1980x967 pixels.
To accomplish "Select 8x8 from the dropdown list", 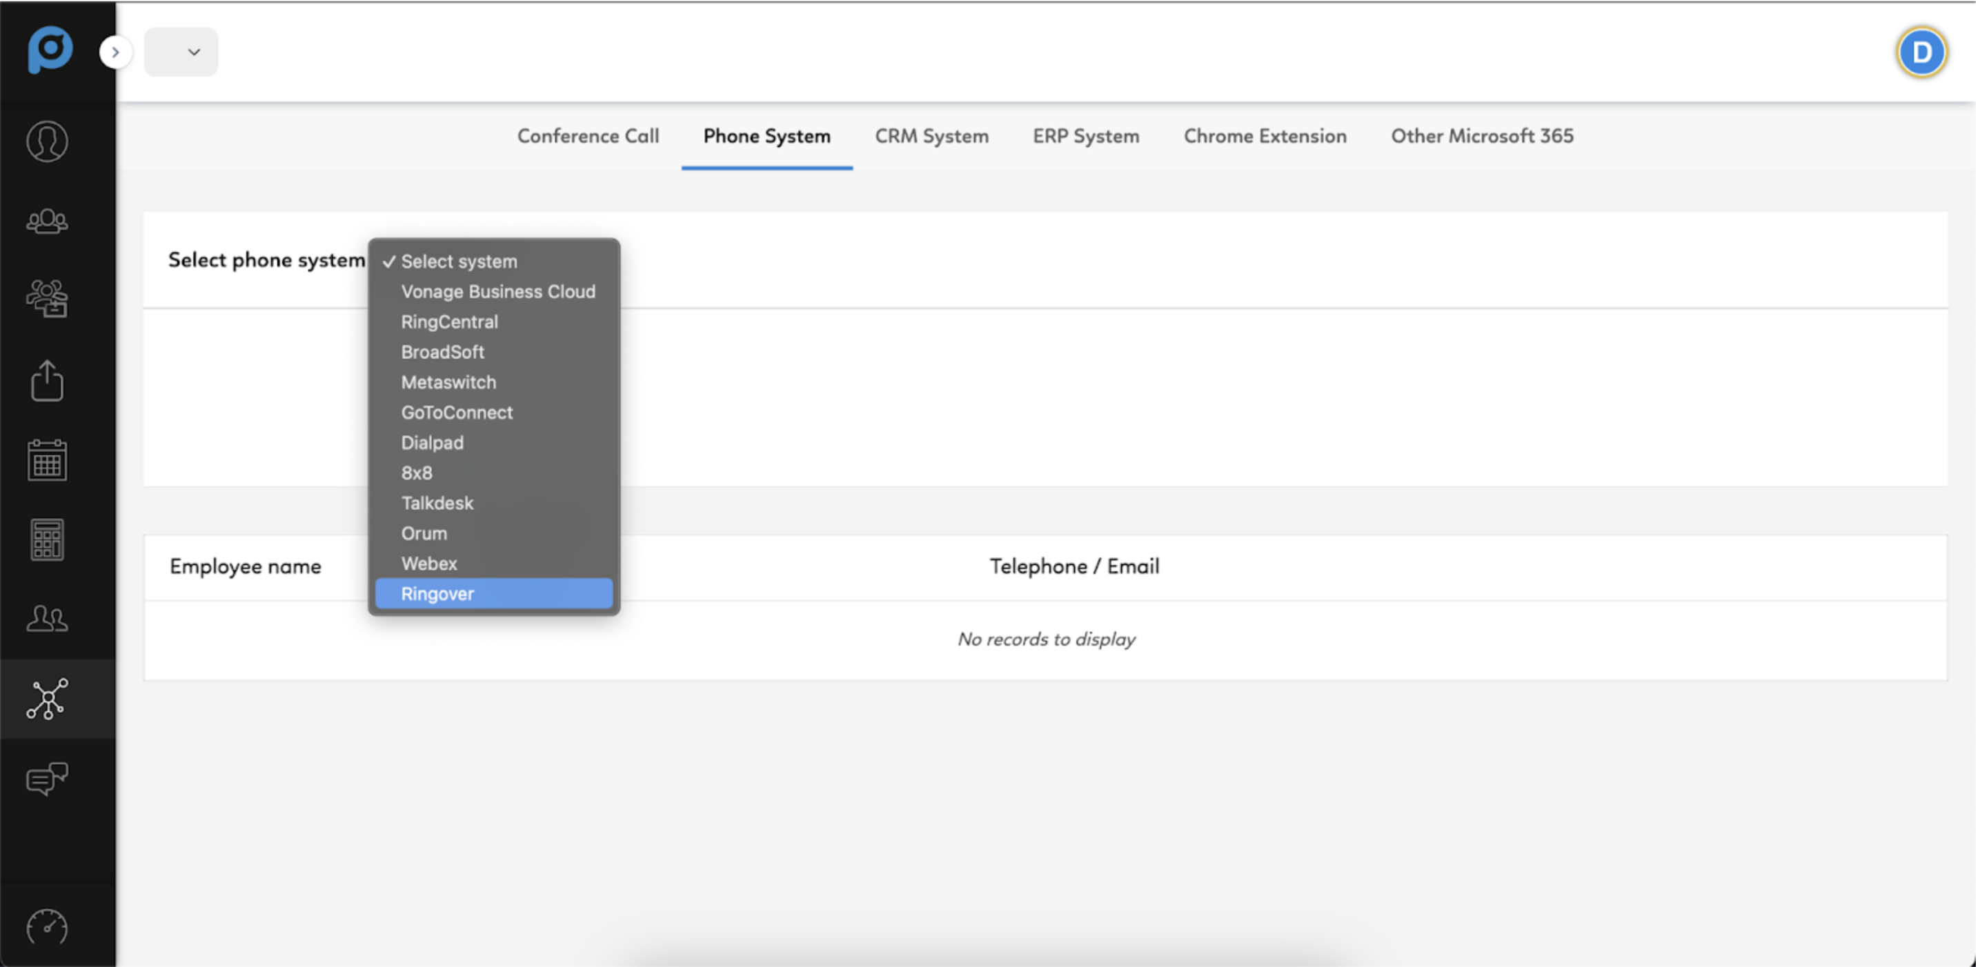I will (x=494, y=472).
